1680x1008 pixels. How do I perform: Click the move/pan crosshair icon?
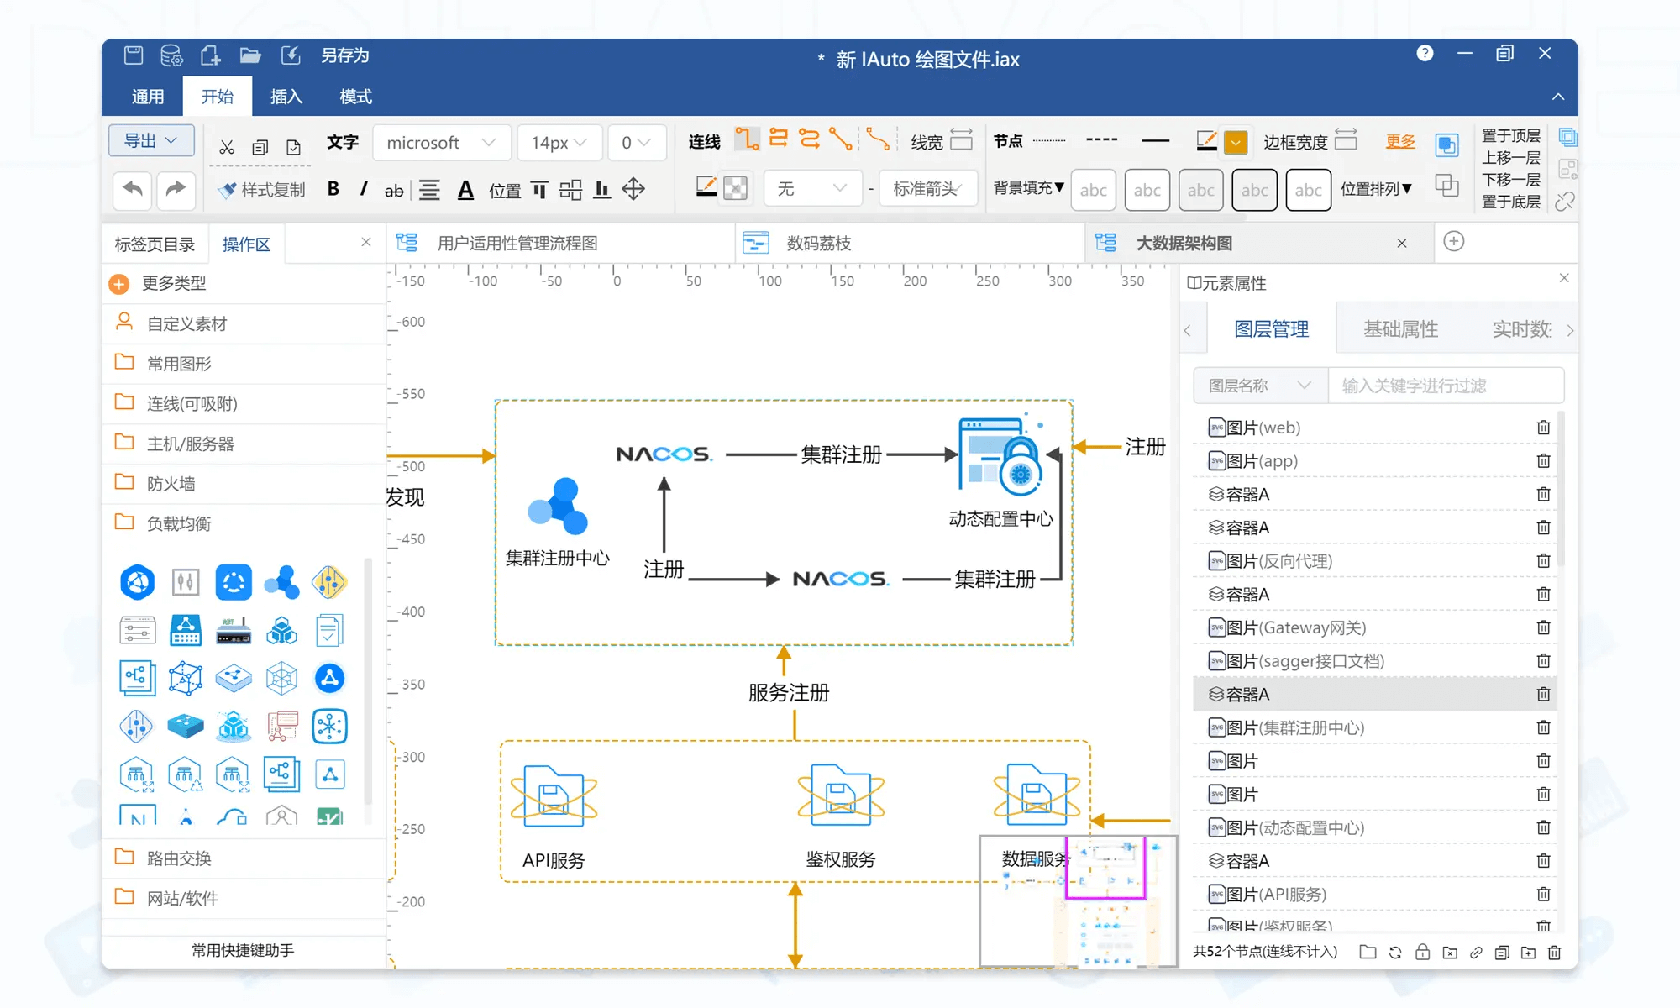tap(633, 189)
